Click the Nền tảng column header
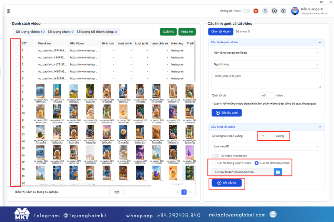Image resolution: width=334 pixels, height=222 pixels. (x=177, y=43)
